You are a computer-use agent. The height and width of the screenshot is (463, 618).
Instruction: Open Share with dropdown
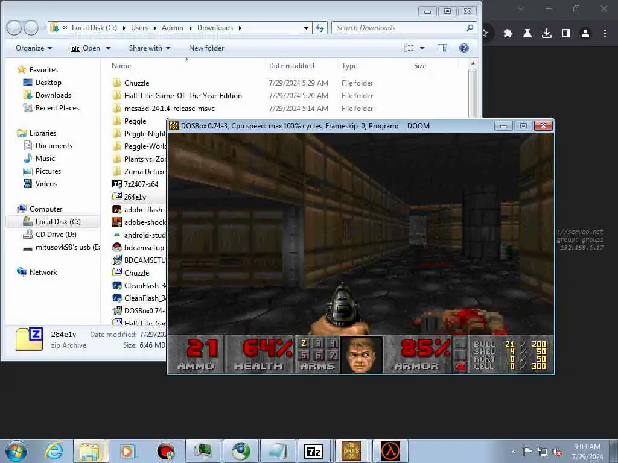pyautogui.click(x=150, y=48)
